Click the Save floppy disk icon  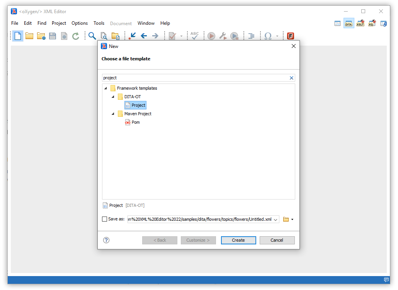(x=53, y=36)
